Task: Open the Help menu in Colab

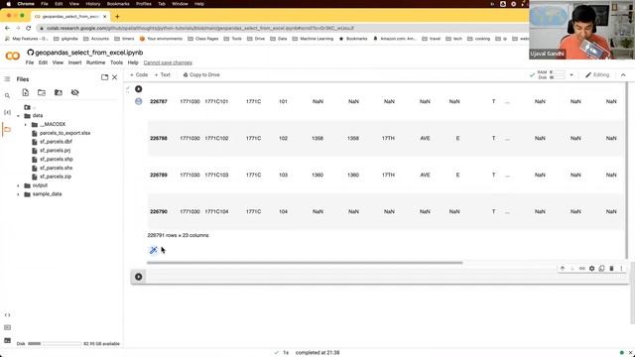Action: 133,62
